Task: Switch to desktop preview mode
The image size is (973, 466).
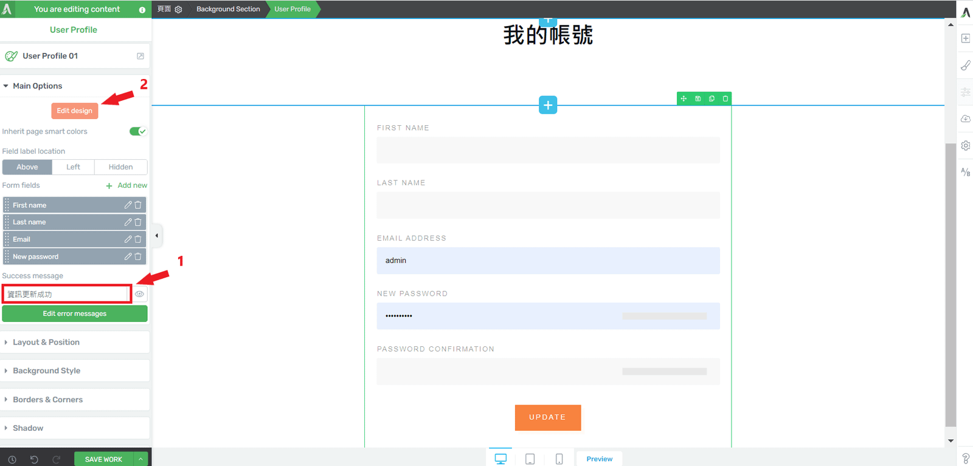Action: coord(500,459)
